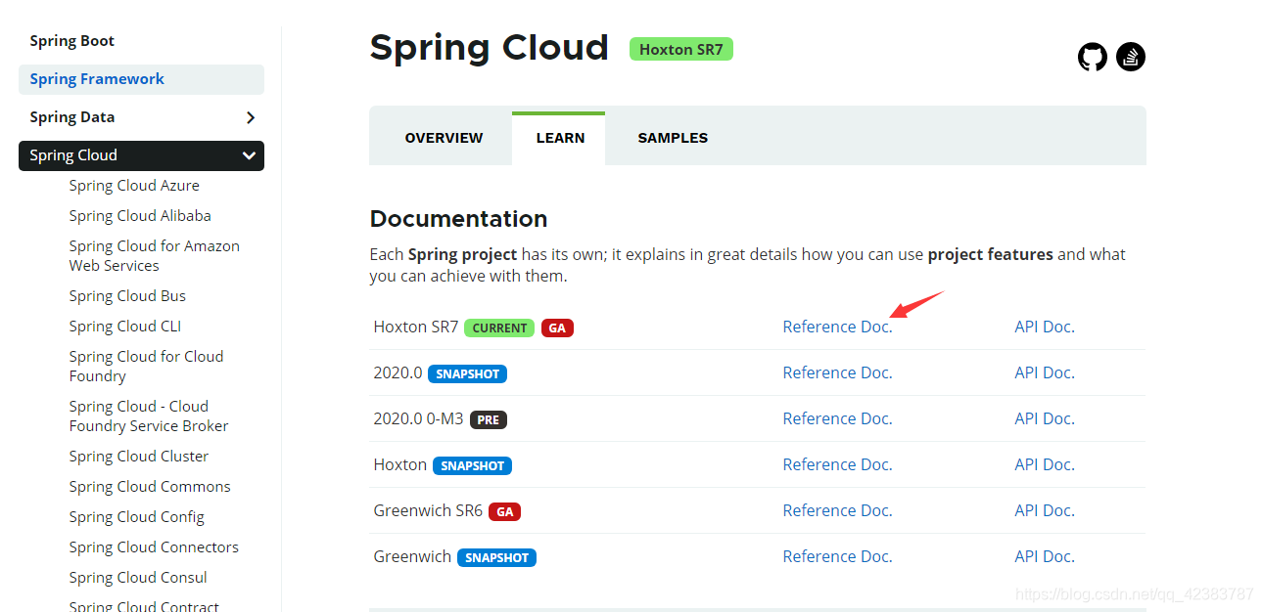Open Hoxton SNAPSHOT Reference Doc.
This screenshot has height=612, width=1263.
coord(837,464)
